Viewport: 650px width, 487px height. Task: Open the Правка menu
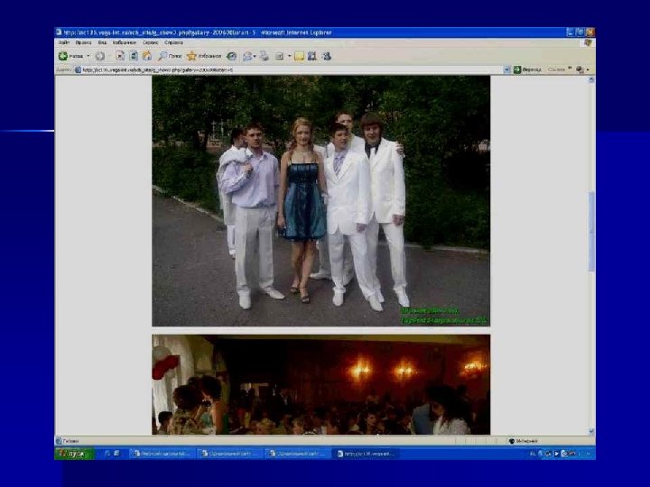83,42
